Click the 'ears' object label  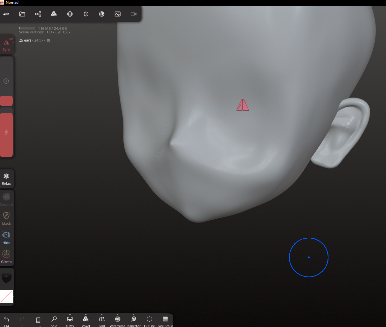28,40
